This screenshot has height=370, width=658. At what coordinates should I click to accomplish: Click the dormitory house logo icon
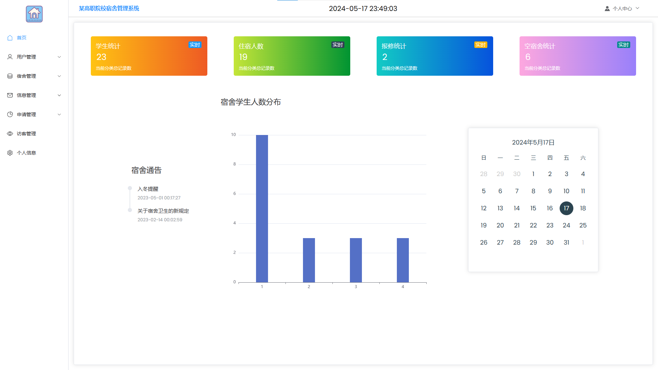pyautogui.click(x=34, y=14)
